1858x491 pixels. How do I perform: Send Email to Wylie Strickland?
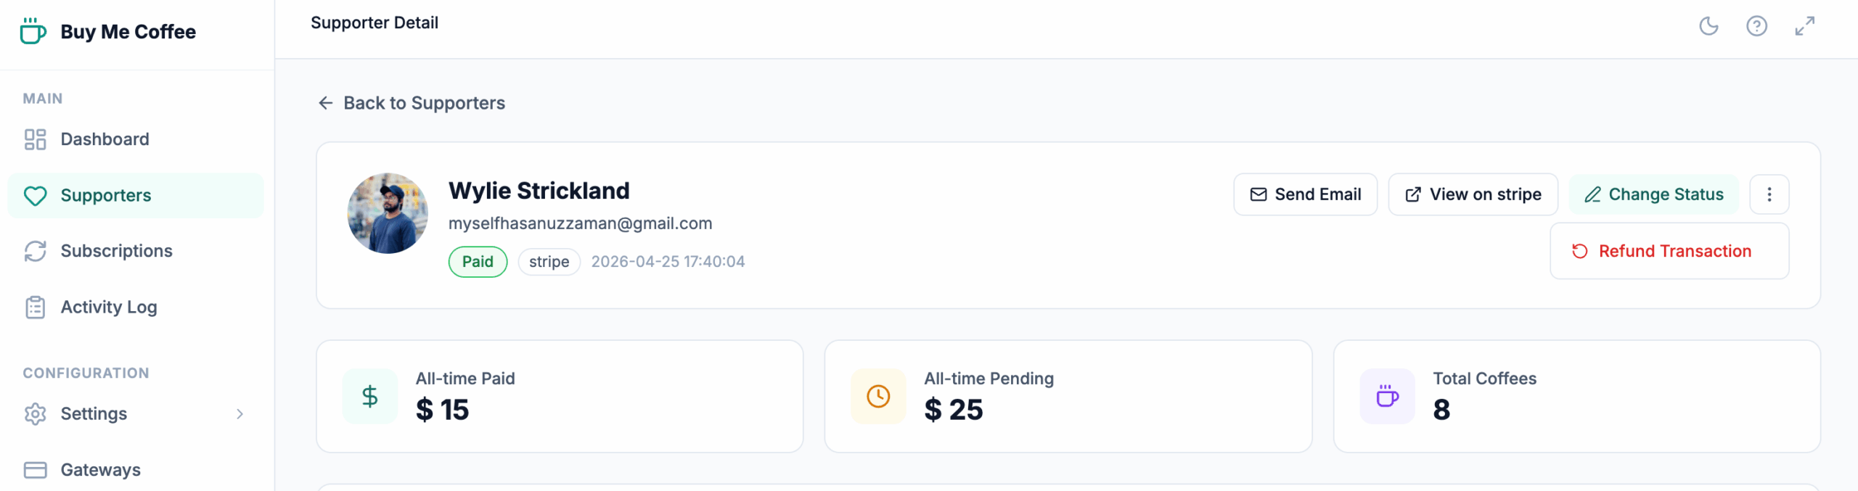(x=1305, y=194)
